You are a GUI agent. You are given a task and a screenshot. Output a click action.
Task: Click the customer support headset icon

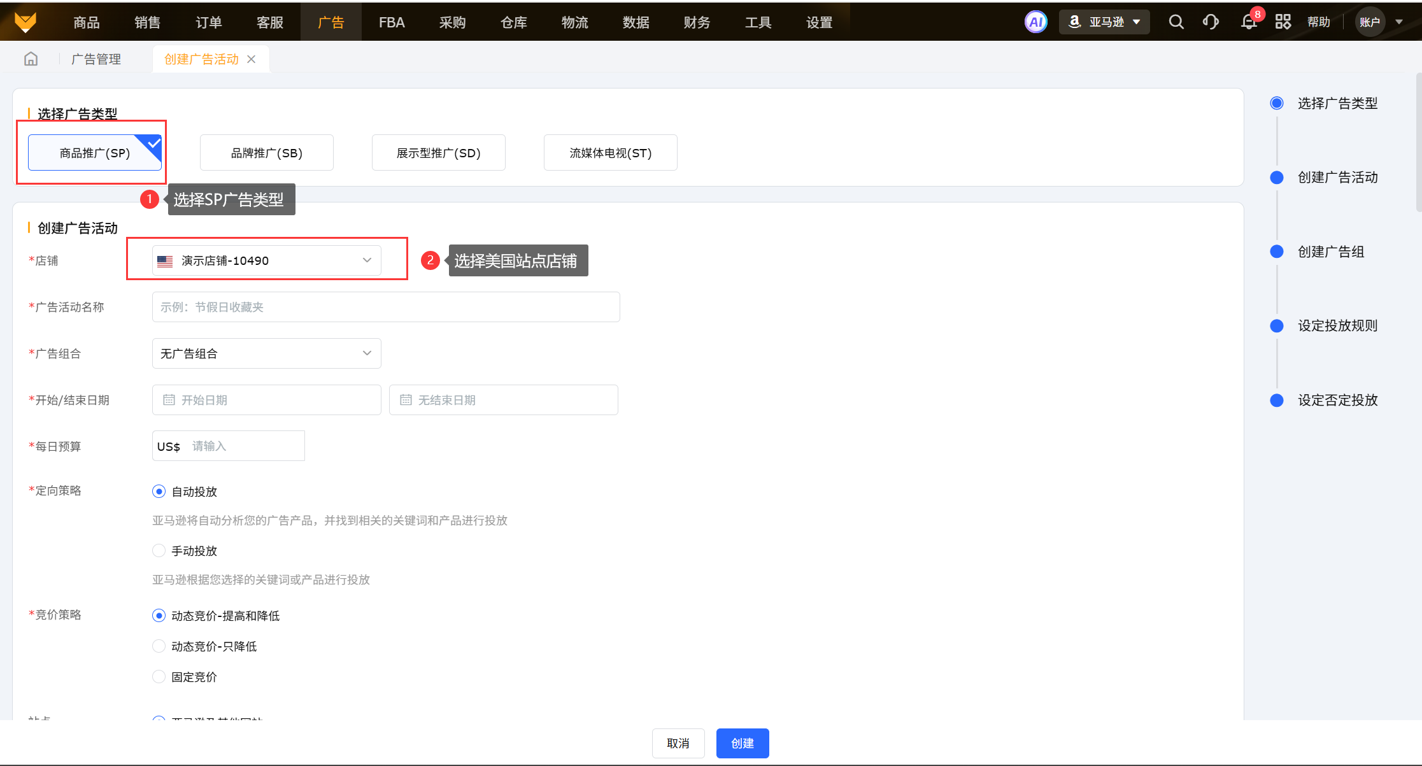pos(1211,22)
